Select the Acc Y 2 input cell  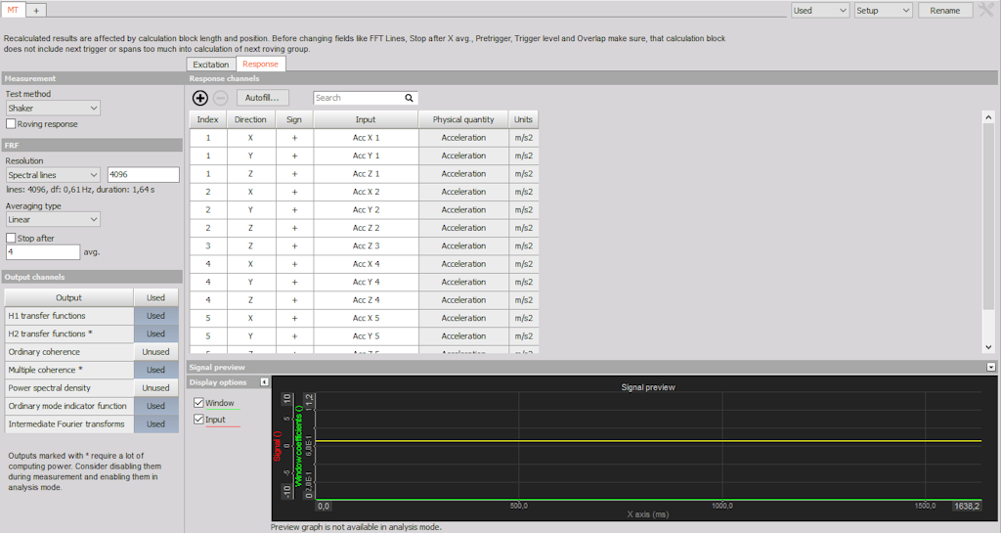pyautogui.click(x=366, y=210)
